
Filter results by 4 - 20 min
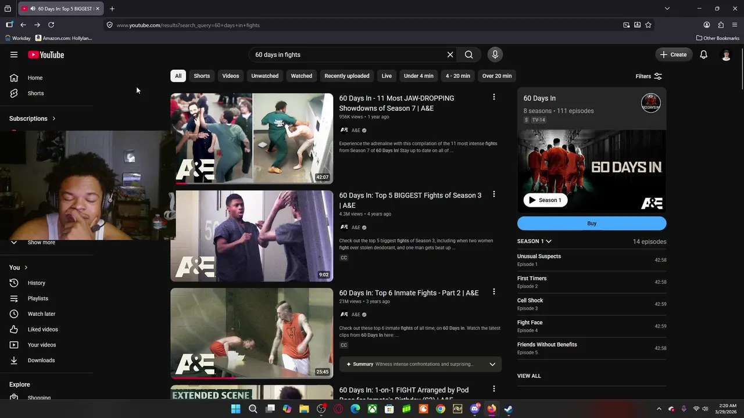coord(458,76)
